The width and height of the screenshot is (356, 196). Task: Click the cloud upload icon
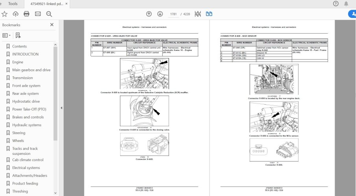[15, 14]
